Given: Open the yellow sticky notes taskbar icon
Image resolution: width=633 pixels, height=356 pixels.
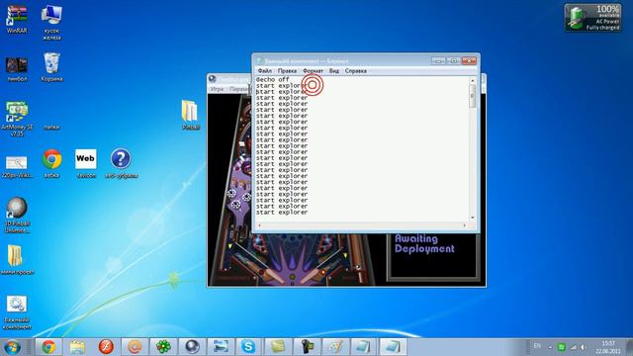Looking at the screenshot, I should [278, 347].
